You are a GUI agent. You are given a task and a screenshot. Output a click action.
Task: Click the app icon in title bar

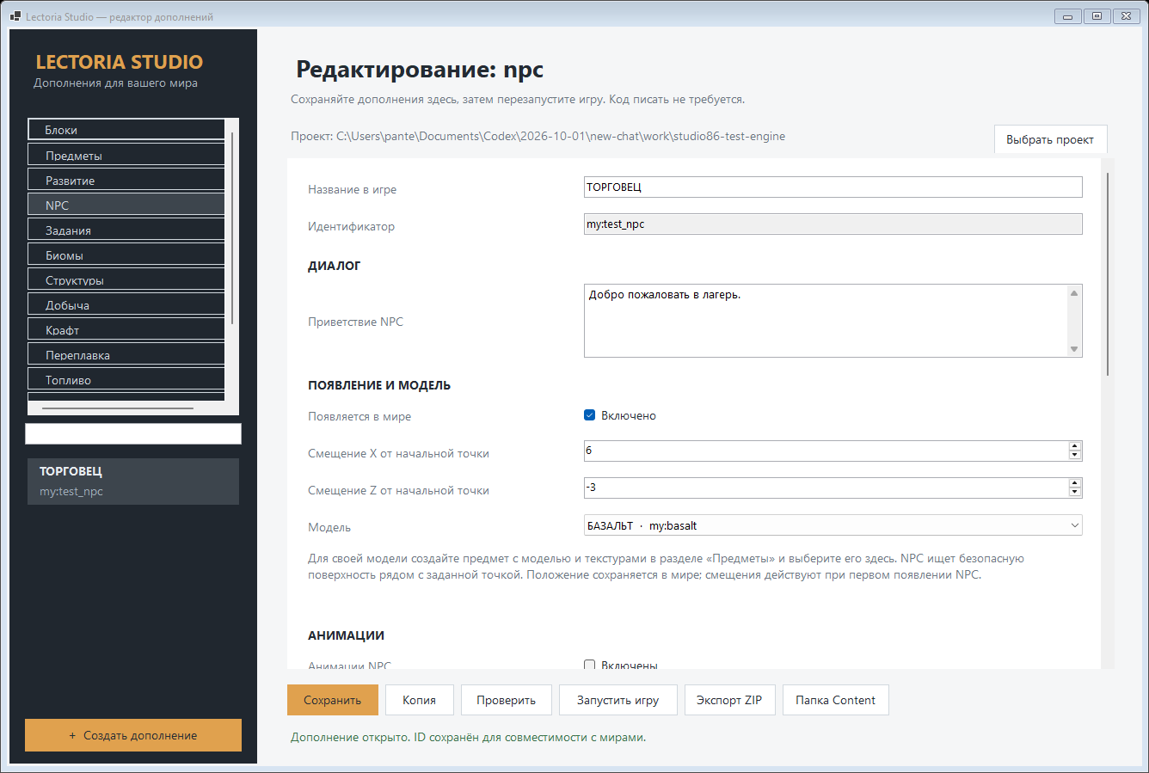(x=15, y=15)
